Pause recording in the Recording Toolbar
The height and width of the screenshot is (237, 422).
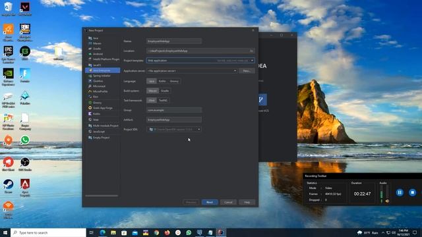[x=400, y=192]
